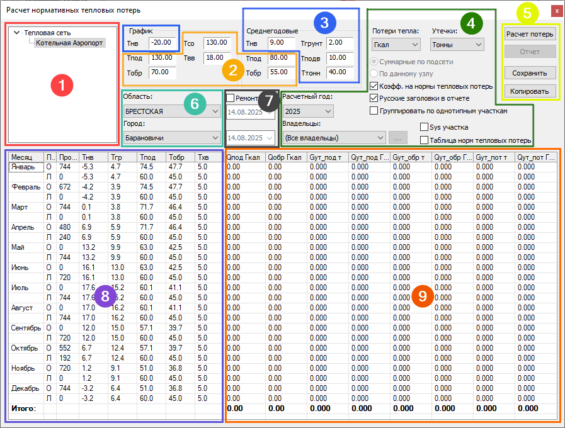This screenshot has height=428, width=565.
Task: Enable the 'Ремонт' checkbox
Action: point(231,98)
